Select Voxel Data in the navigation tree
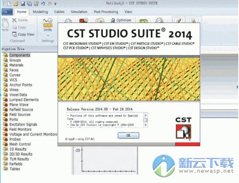239x183 pixels. [18, 95]
